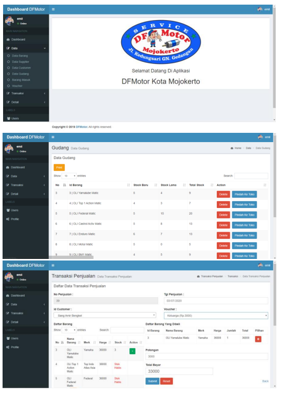Click Pindah Ke Toko for OLI Top 1 Action Matic
The width and height of the screenshot is (281, 399).
point(245,204)
